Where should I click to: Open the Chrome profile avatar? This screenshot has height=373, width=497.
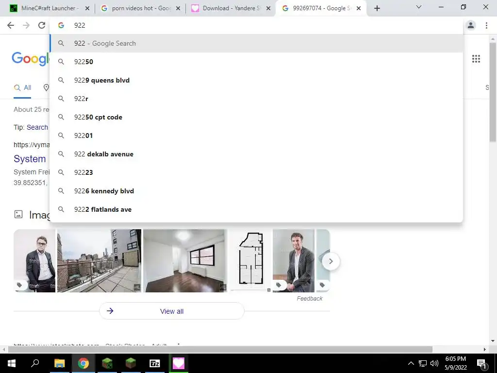pos(471,25)
